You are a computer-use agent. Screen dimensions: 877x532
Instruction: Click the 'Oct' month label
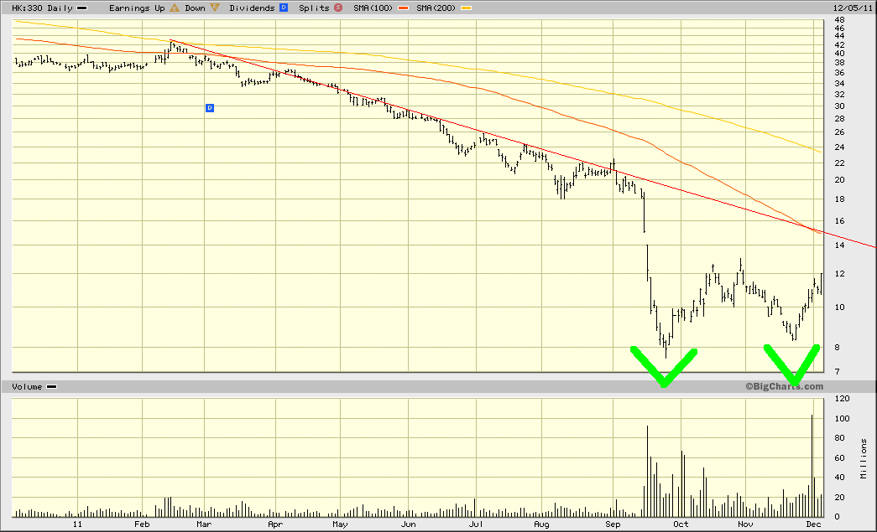(681, 524)
